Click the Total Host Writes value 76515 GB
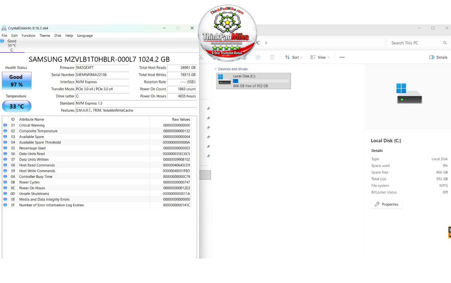Viewport: 451px width, 283px height. point(182,75)
